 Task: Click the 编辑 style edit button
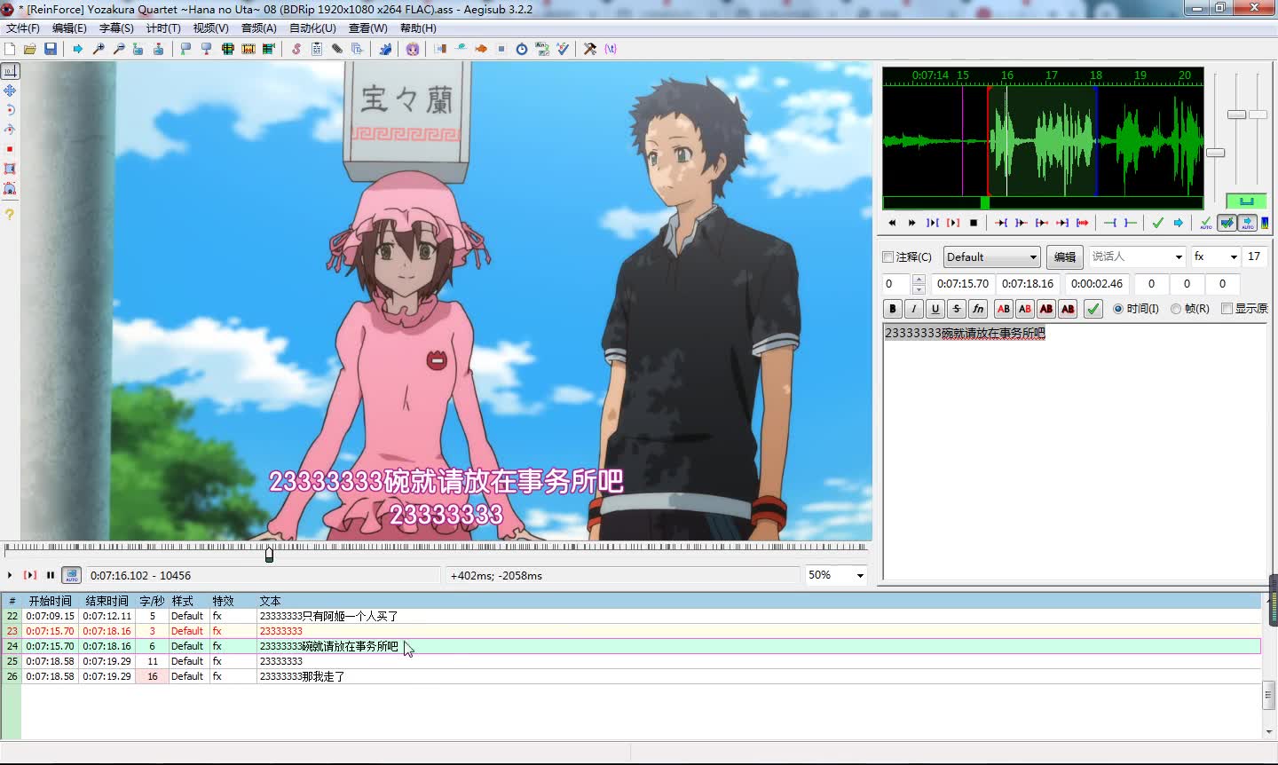1064,256
